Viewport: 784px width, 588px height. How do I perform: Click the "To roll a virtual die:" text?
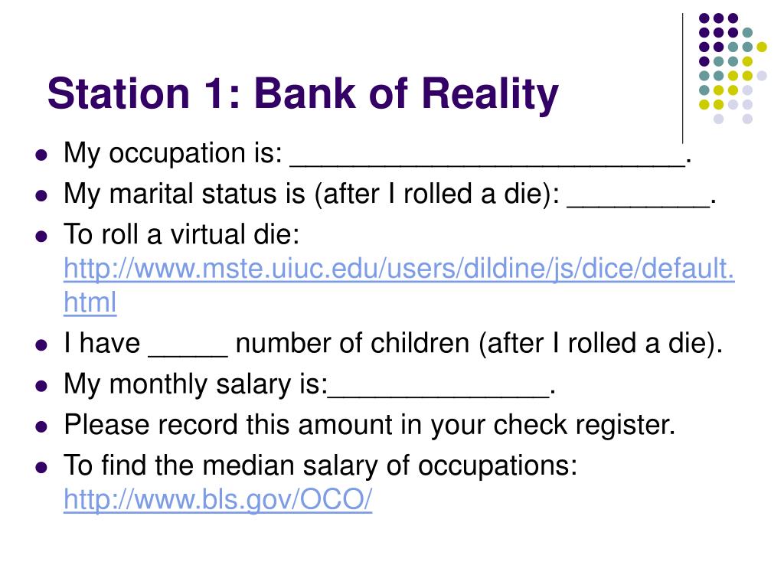[x=181, y=234]
